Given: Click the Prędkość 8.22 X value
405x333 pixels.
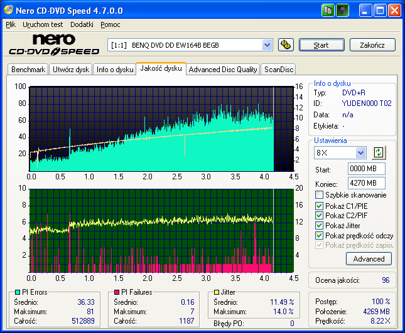Looking at the screenshot, I should (x=381, y=321).
